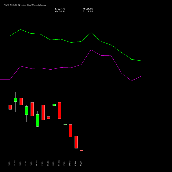Click the green doji candle above 27 May

click(x=65, y=125)
